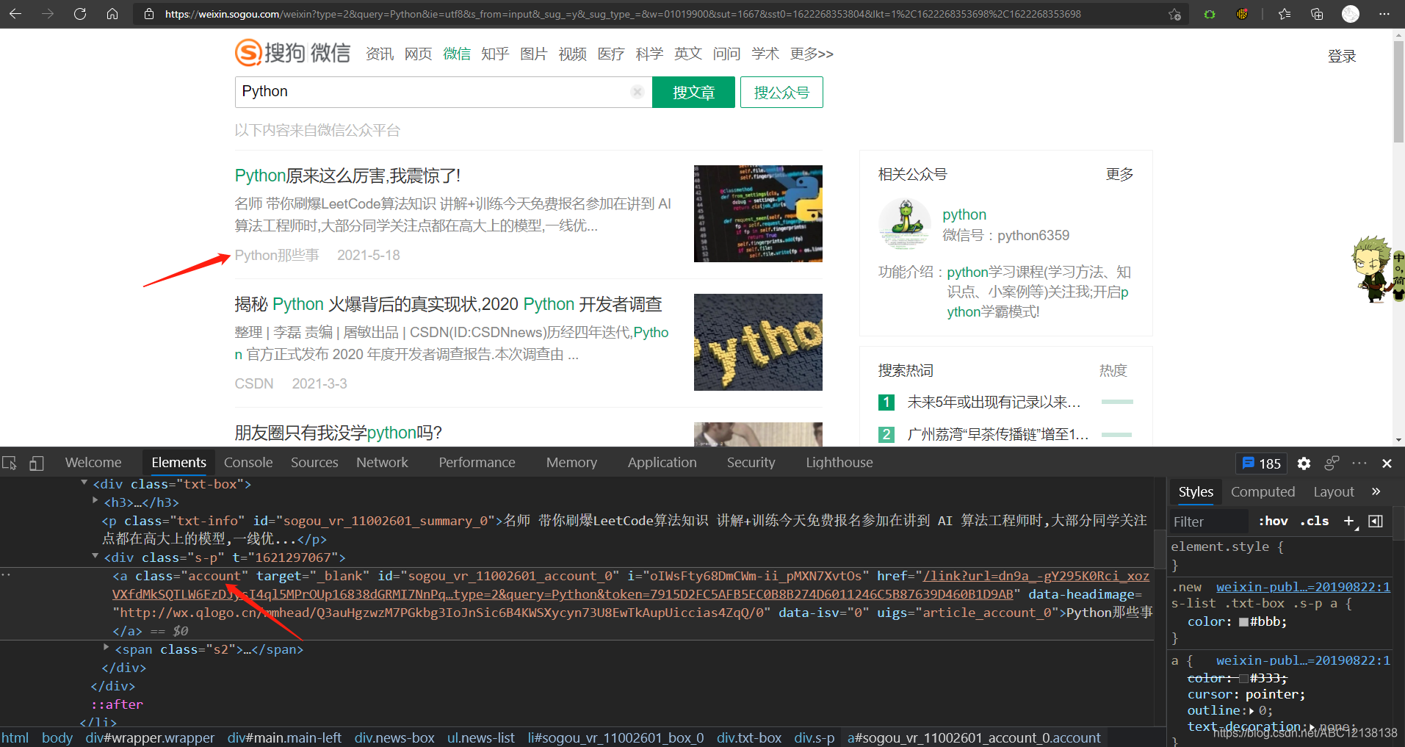Open DevTools settings gear
Viewport: 1405px width, 747px height.
pos(1304,463)
